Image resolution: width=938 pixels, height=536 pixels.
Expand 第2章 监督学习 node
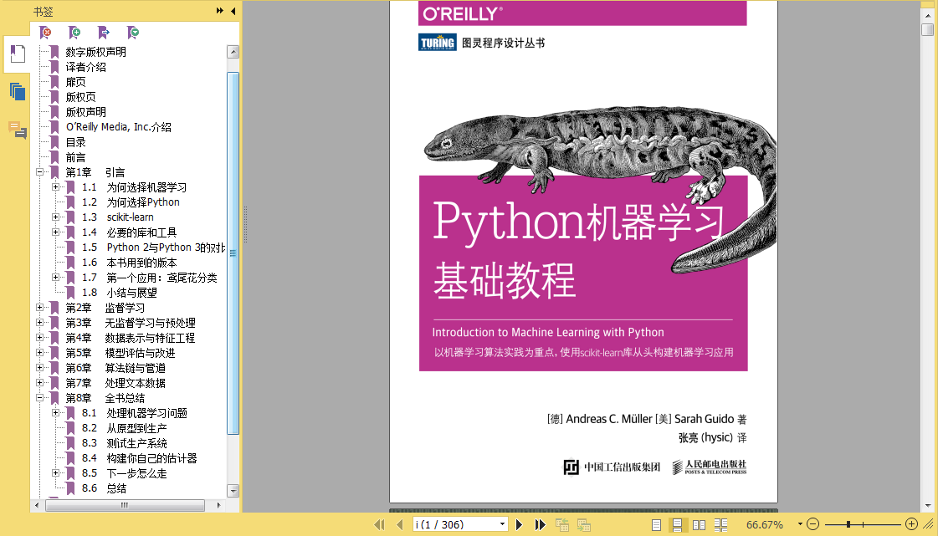39,308
